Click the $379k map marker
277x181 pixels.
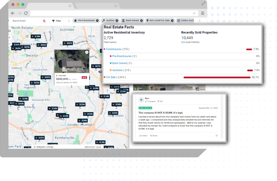pos(64,116)
